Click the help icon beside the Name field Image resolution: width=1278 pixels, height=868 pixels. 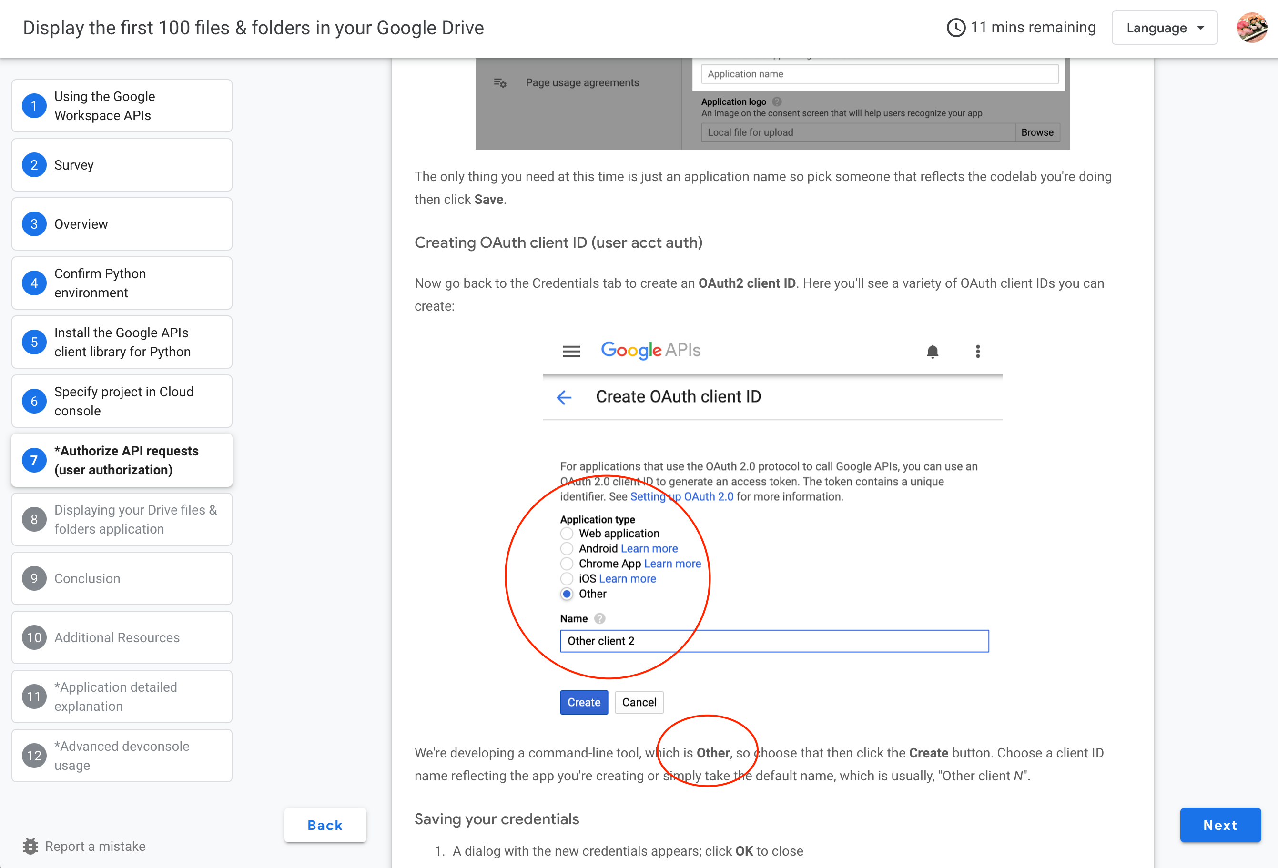(599, 618)
